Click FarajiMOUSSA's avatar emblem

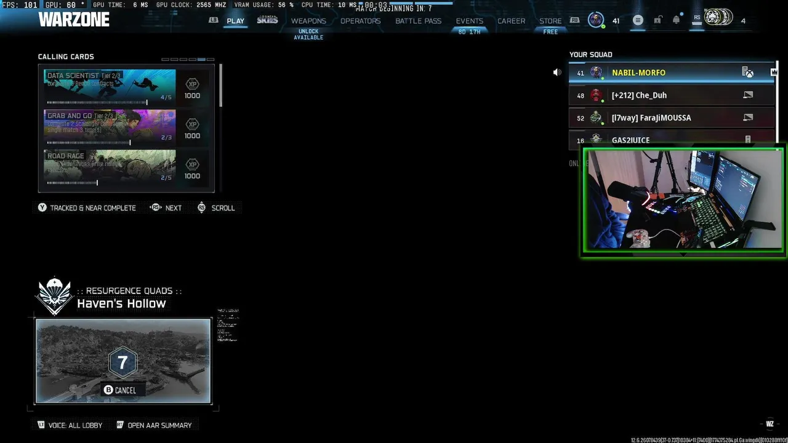pyautogui.click(x=595, y=118)
